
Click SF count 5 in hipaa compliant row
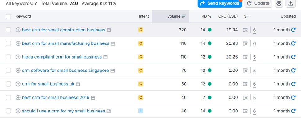pyautogui.click(x=254, y=57)
